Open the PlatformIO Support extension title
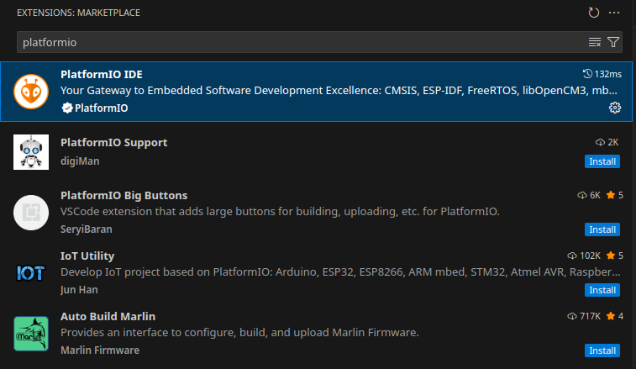Image resolution: width=636 pixels, height=369 pixels. tap(114, 143)
